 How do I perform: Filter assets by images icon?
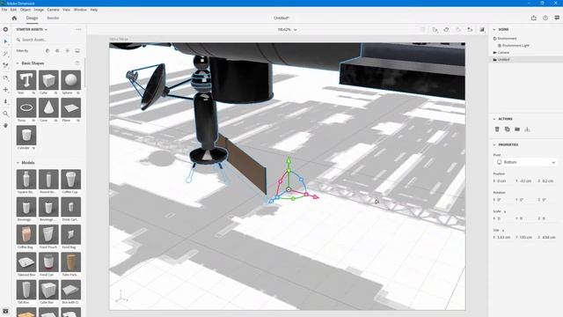tap(77, 51)
